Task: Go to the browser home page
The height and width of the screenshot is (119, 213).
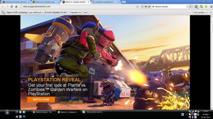Action: tap(16, 7)
